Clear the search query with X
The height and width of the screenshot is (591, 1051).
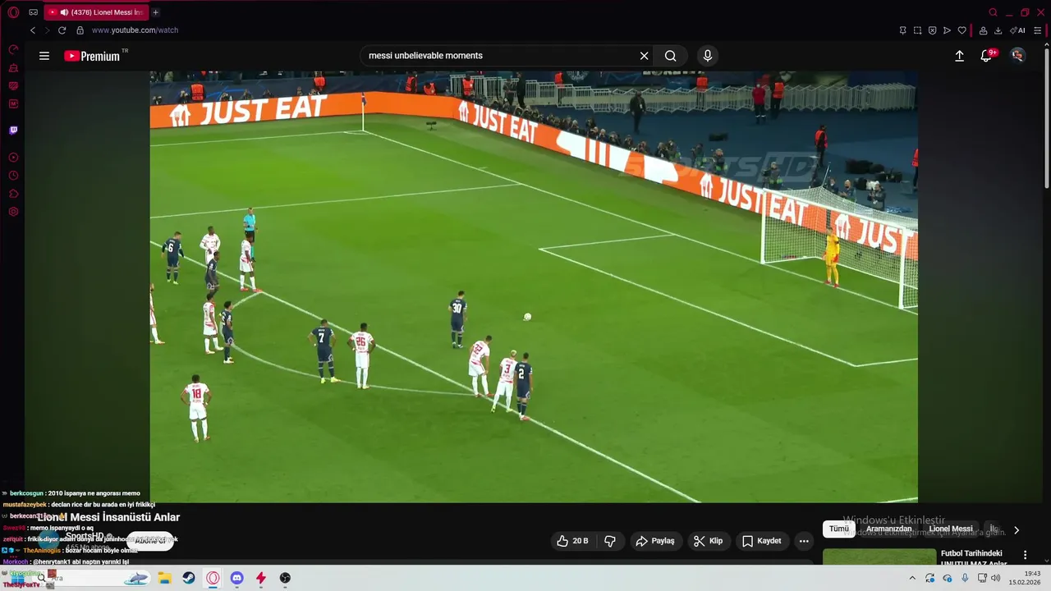coord(645,56)
